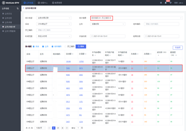Remove the 员工编码 tag with its x
Image resolution: width=186 pixels, height=131 pixels.
coord(110,18)
